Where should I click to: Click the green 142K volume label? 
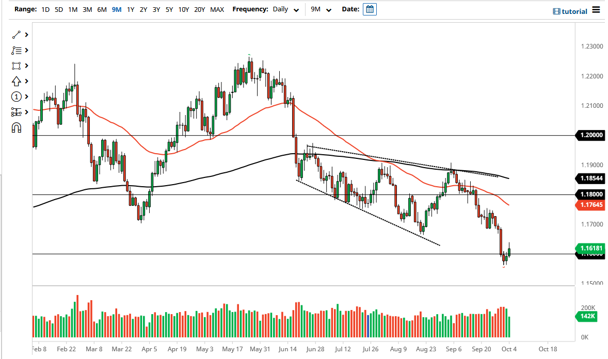tap(587, 316)
